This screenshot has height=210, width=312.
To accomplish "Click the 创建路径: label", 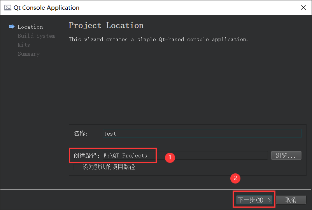I will [x=86, y=155].
